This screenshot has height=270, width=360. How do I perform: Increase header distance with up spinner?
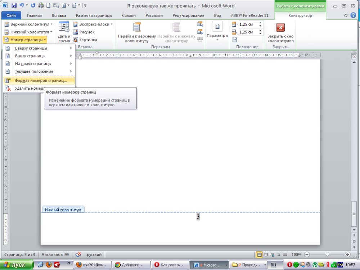[x=260, y=23]
